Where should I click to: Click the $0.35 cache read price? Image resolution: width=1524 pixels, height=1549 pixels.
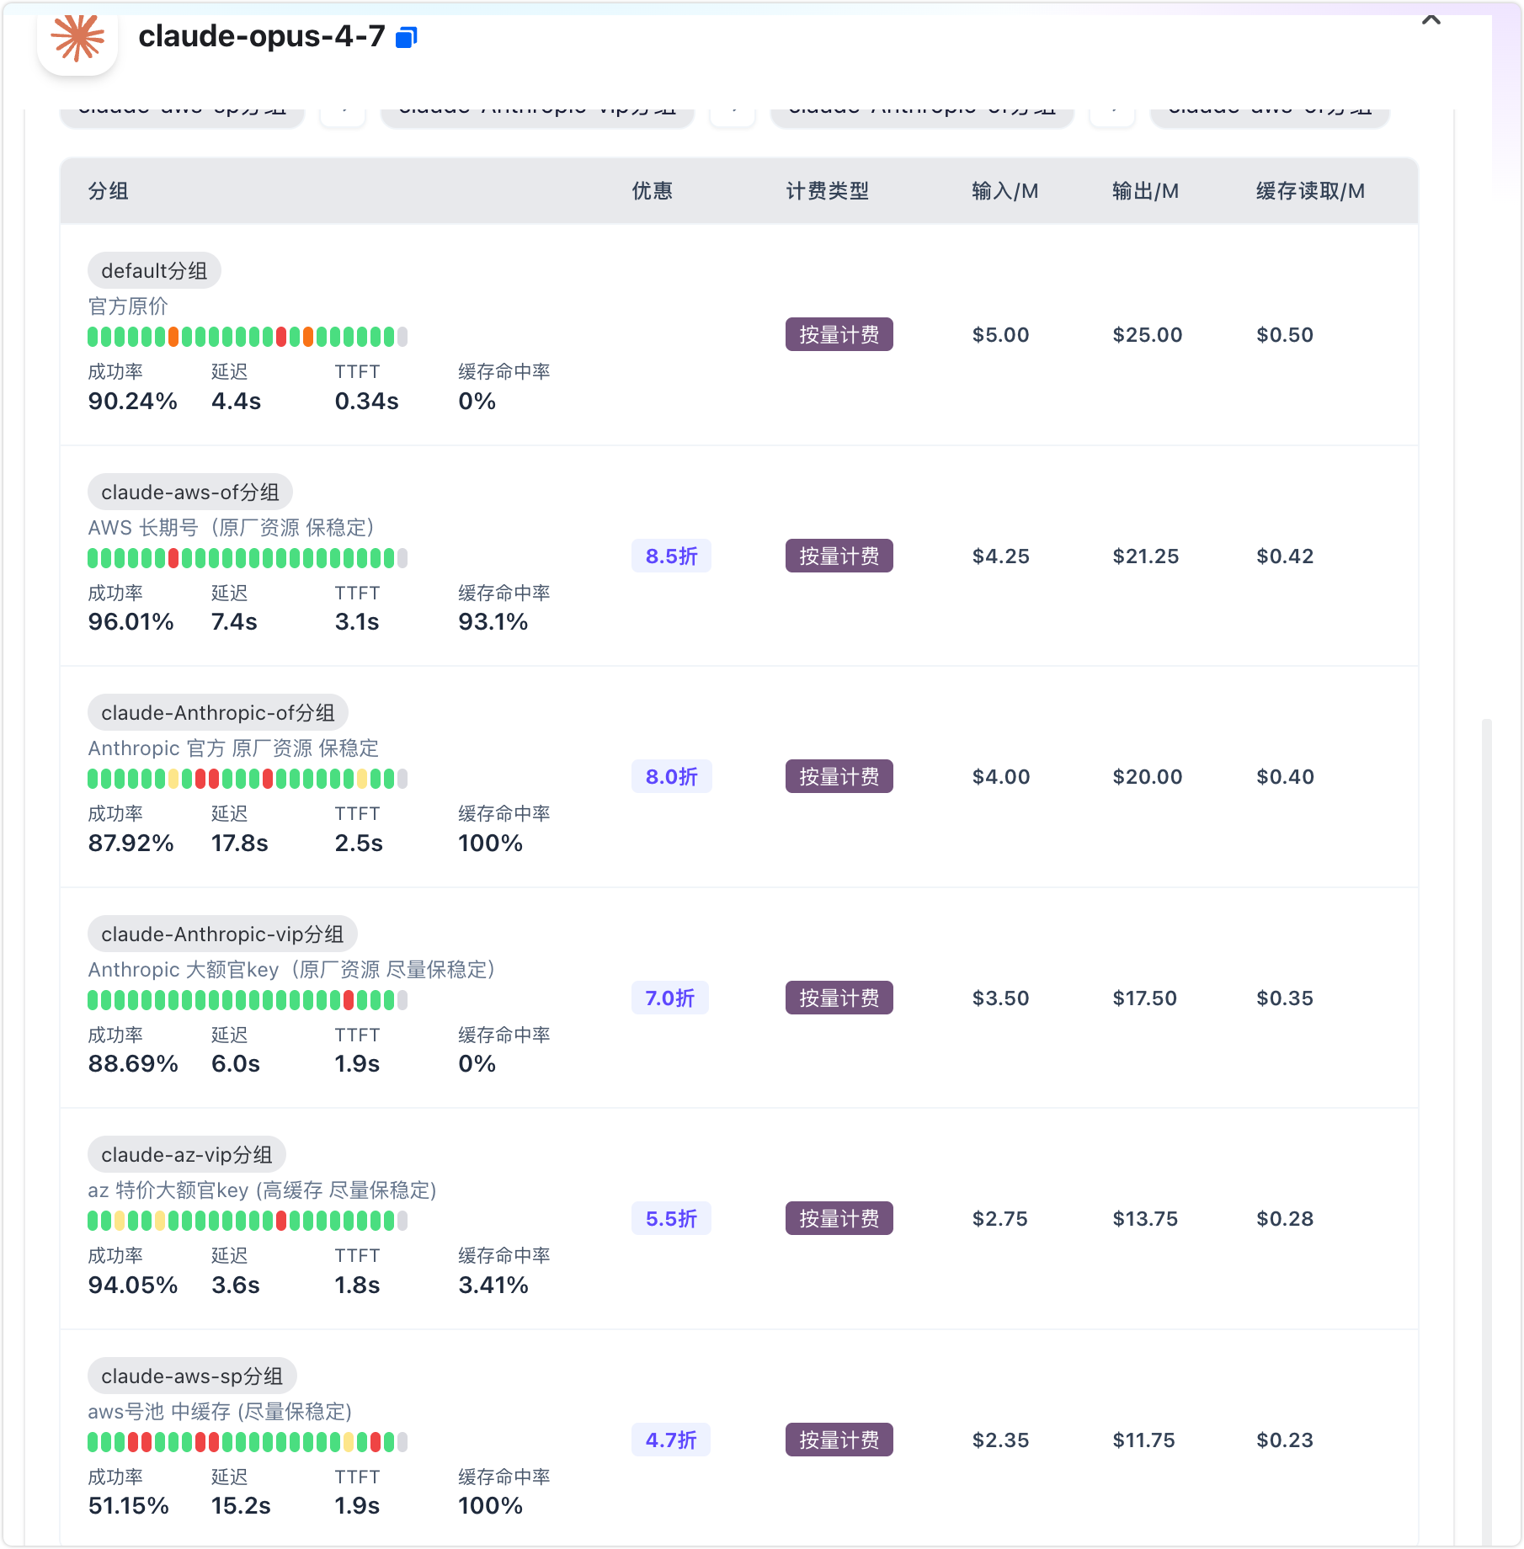[1285, 998]
